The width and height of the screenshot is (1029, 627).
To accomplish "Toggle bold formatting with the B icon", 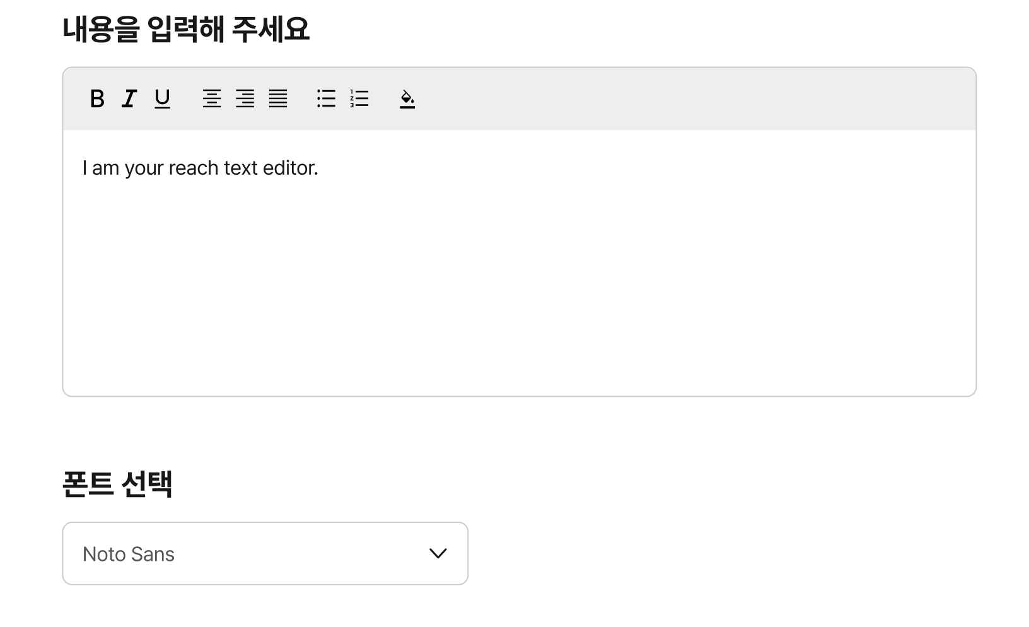I will pos(97,98).
